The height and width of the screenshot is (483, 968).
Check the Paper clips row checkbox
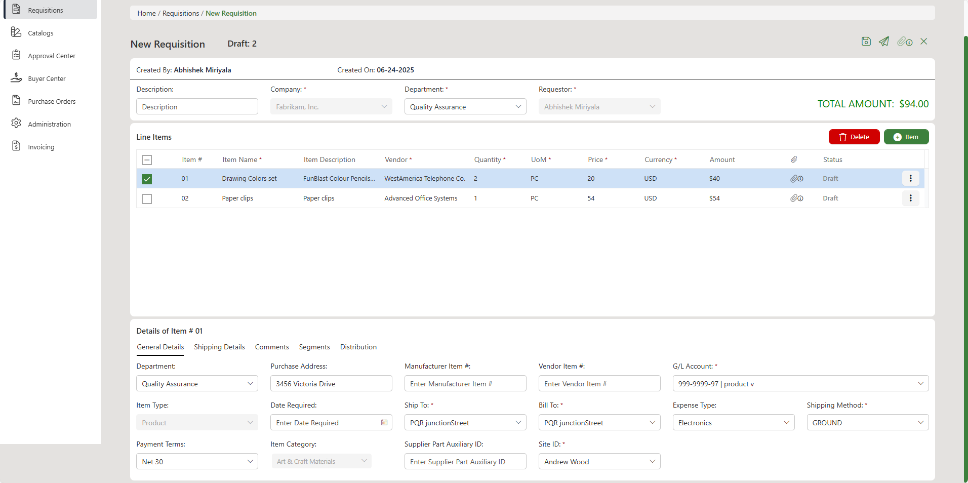click(x=147, y=199)
